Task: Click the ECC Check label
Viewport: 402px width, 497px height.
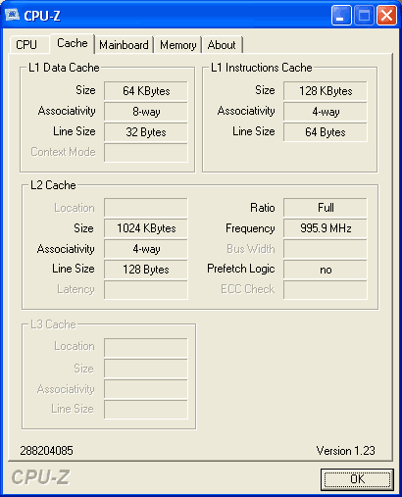Action: tap(247, 289)
